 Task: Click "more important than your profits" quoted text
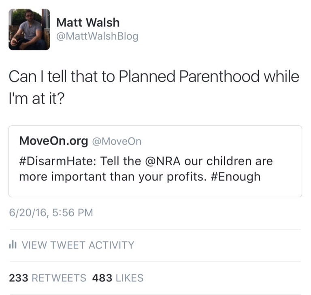(112, 177)
